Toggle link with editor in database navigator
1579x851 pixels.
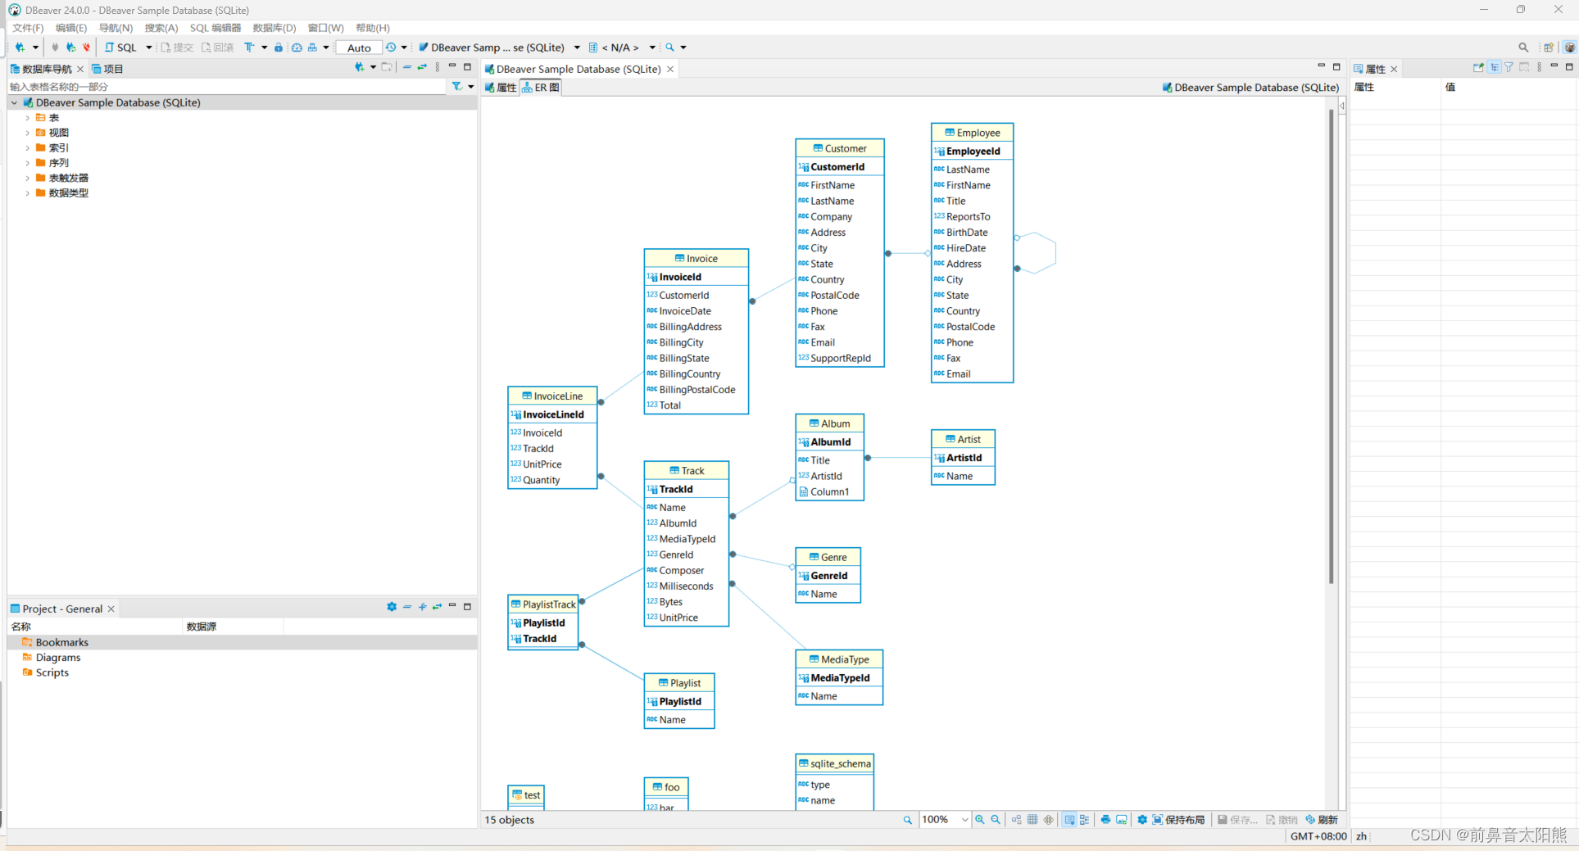click(x=422, y=67)
